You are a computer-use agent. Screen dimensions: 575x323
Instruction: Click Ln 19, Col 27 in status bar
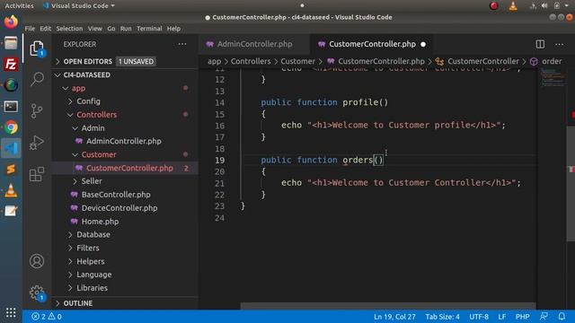(x=394, y=317)
